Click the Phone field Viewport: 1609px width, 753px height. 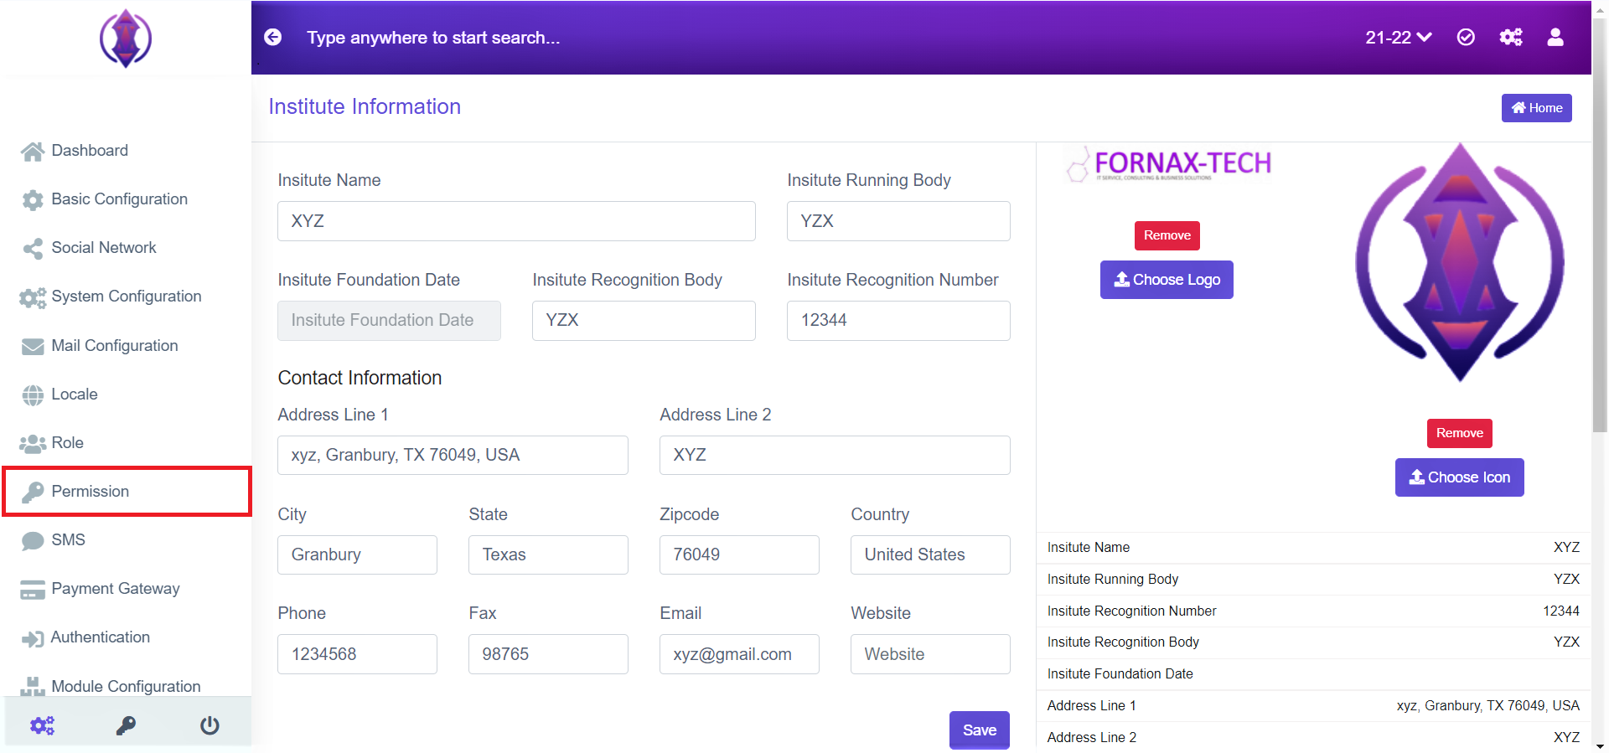pyautogui.click(x=357, y=654)
